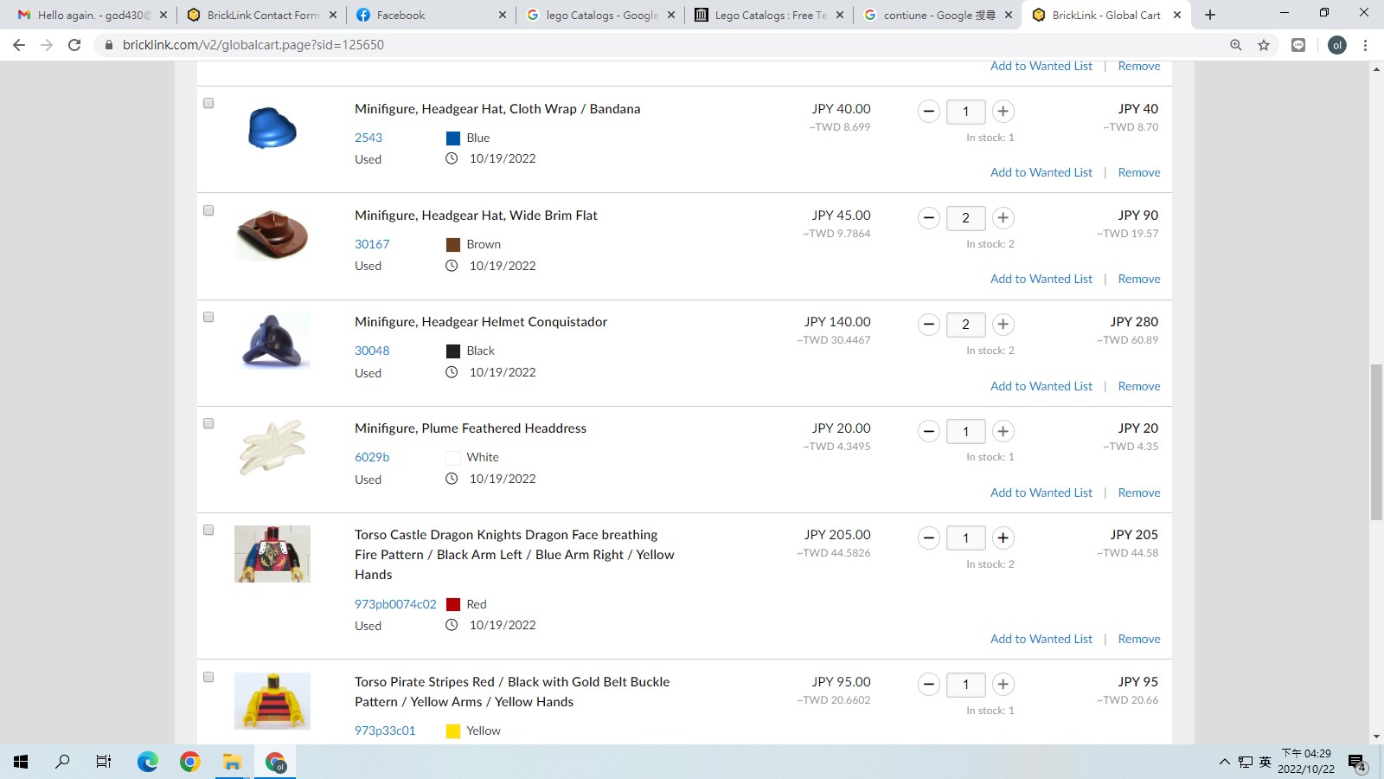This screenshot has height=779, width=1384.
Task: Open the browser zoom magnifier icon
Action: click(x=1236, y=45)
